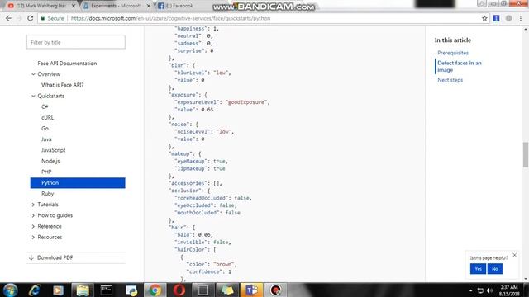Image resolution: width=529 pixels, height=297 pixels.
Task: Click the "hairColor" line in the JSON
Action: tap(195, 249)
